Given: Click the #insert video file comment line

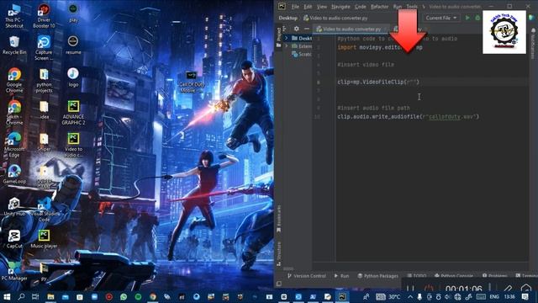Looking at the screenshot, I should tap(366, 65).
